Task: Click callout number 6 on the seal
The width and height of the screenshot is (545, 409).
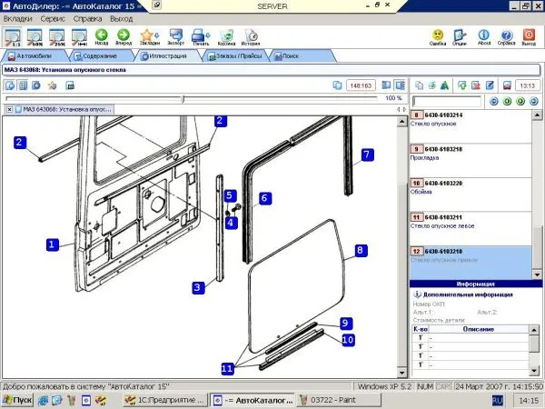Action: point(265,198)
